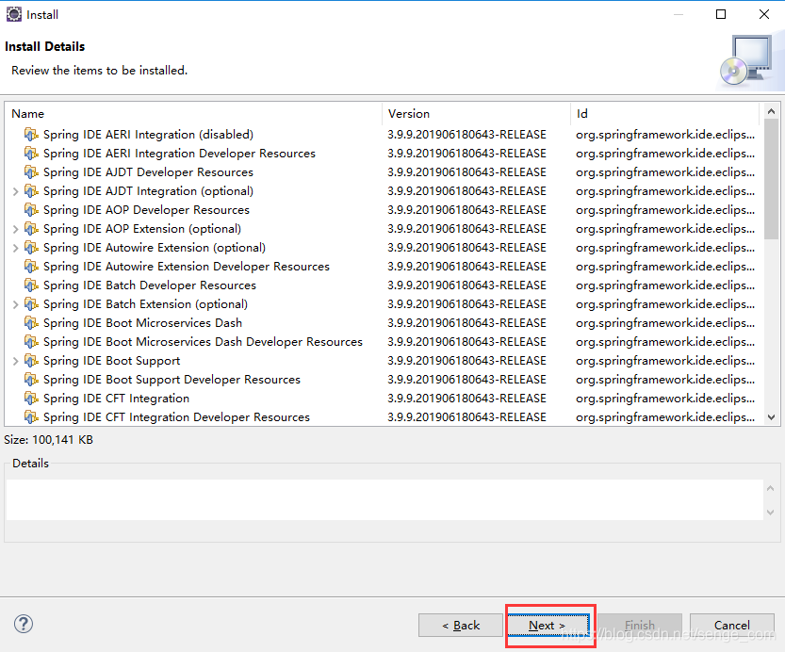Click icon beside Spring IDE Autowire Extension (optional)
The height and width of the screenshot is (652, 785).
pyautogui.click(x=31, y=247)
